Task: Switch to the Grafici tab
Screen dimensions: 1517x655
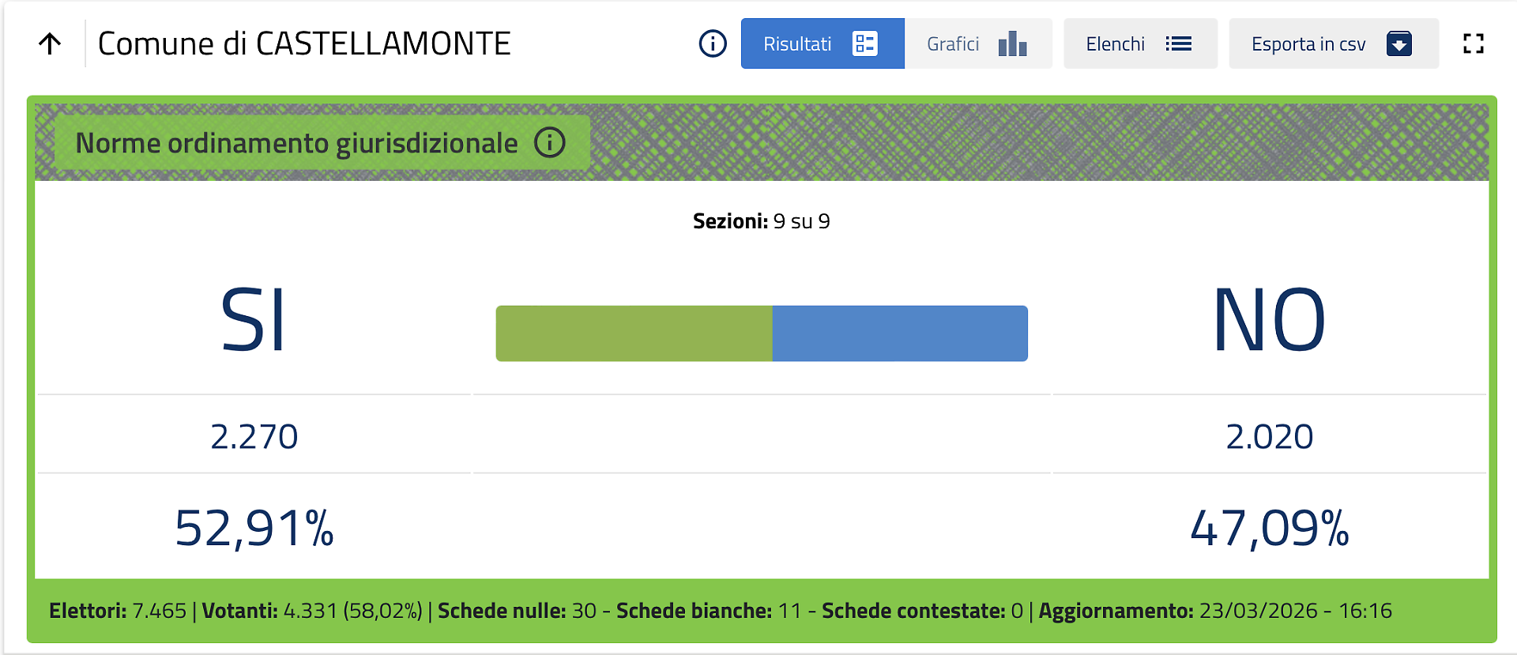Action: point(953,43)
